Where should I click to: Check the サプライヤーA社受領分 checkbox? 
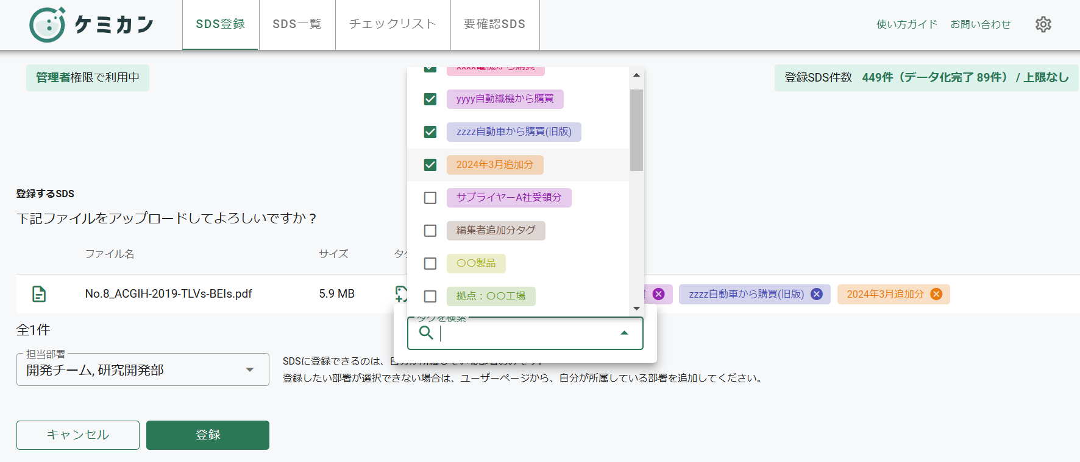[x=430, y=198]
